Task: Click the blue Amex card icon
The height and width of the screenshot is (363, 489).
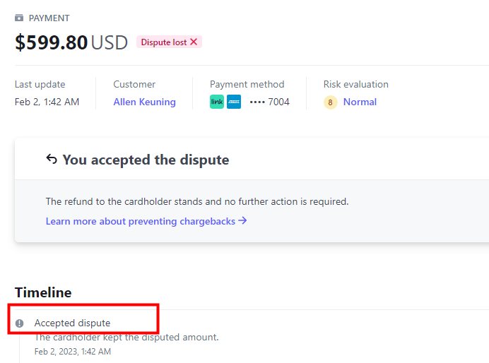Action: (x=234, y=102)
